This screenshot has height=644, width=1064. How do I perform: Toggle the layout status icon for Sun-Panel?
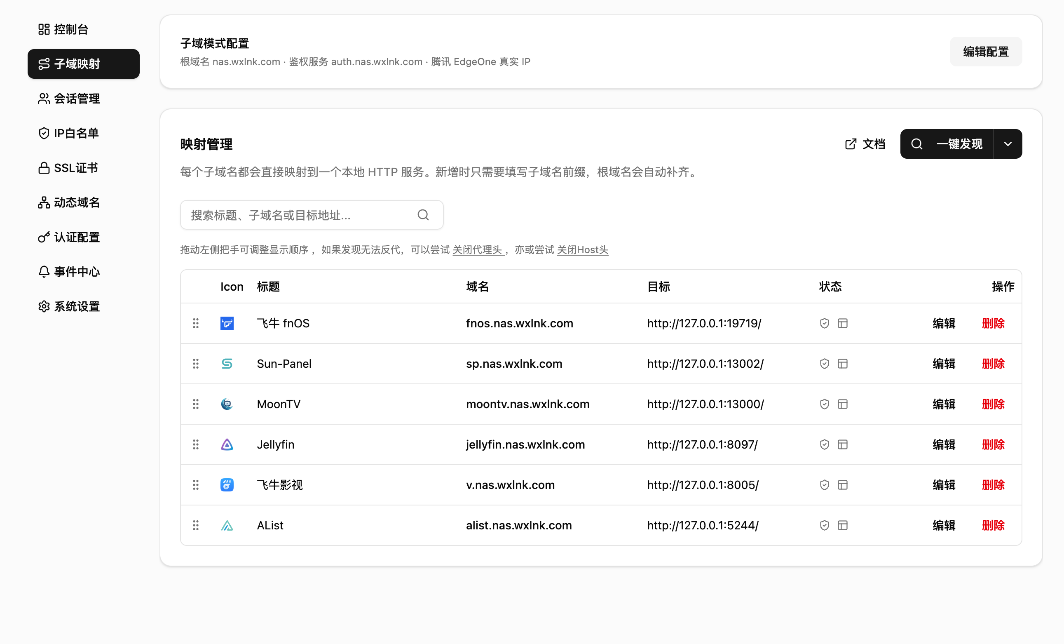(x=842, y=364)
